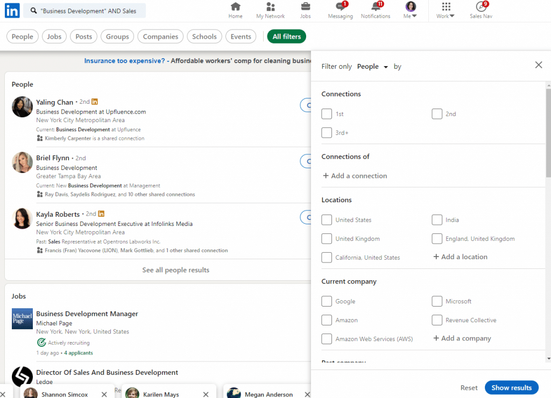
Task: Click Briel Flynn's profile photo
Action: (22, 162)
